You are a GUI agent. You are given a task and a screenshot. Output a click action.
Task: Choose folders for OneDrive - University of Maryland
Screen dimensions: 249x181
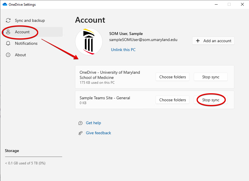tap(173, 77)
